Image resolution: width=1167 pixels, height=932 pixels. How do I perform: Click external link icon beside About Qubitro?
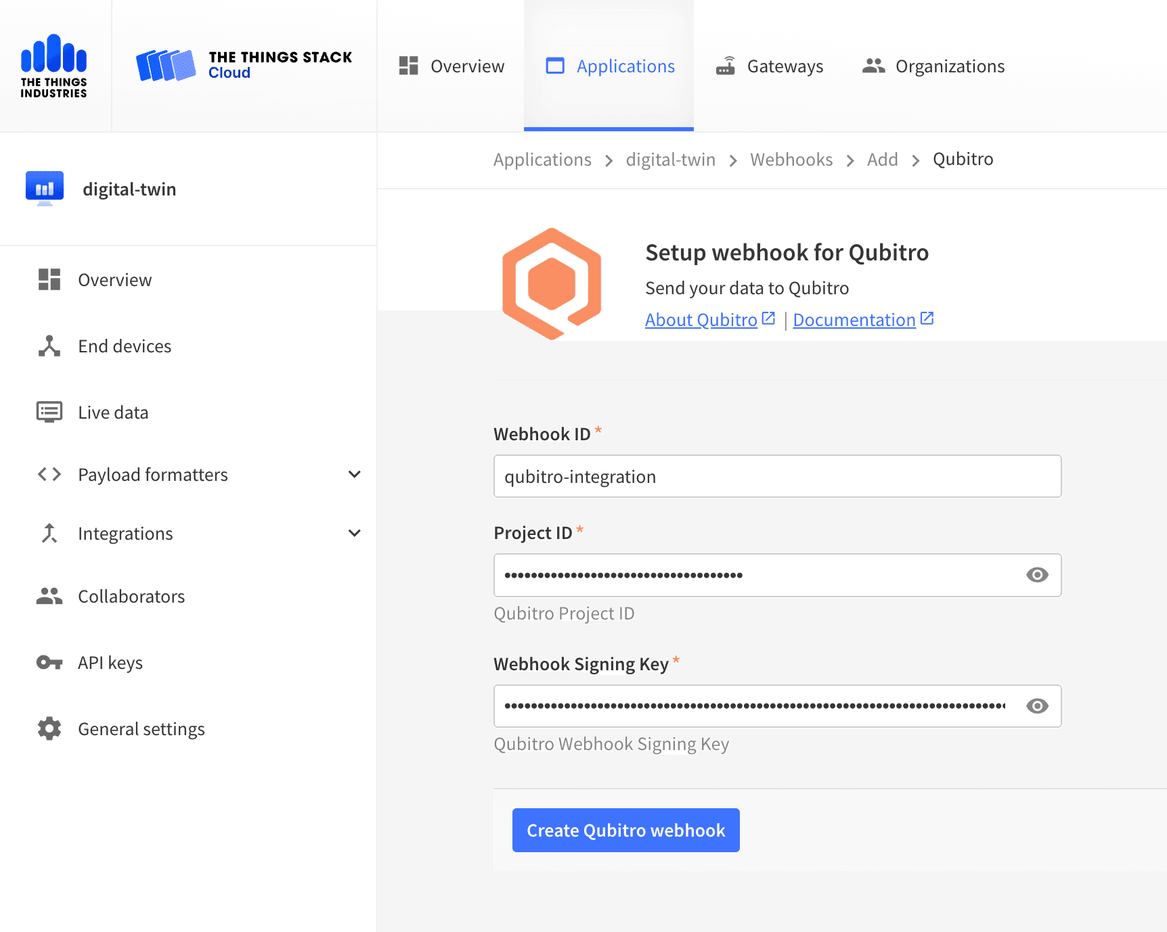tap(768, 318)
